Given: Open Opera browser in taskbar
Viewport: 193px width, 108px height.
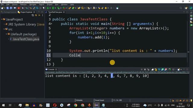Looking at the screenshot, I should [x=55, y=105].
